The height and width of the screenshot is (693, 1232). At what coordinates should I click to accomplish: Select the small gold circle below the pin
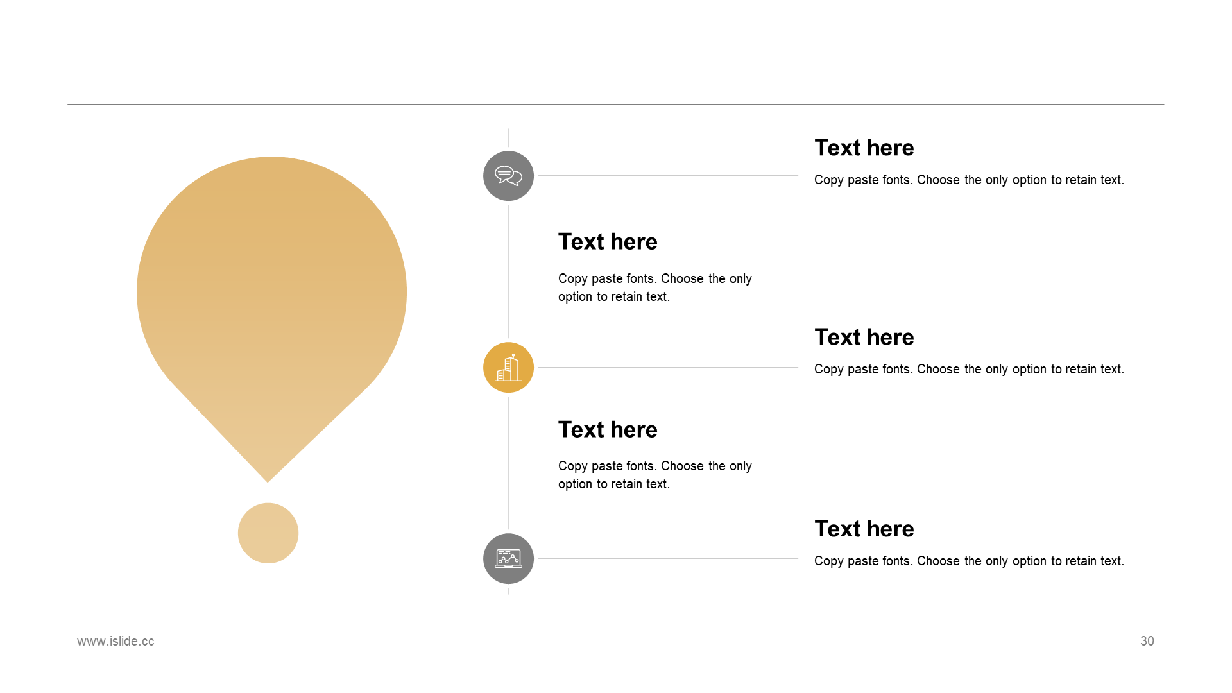point(268,533)
